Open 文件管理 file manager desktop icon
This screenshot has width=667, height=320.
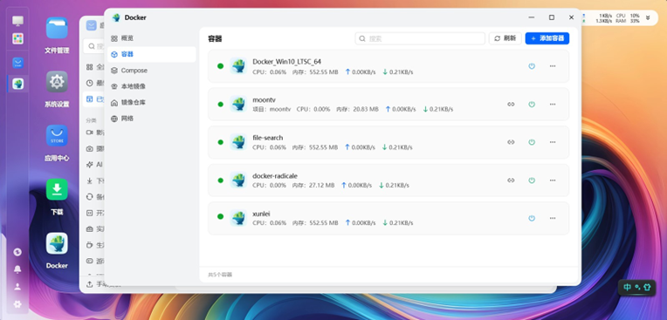[57, 28]
